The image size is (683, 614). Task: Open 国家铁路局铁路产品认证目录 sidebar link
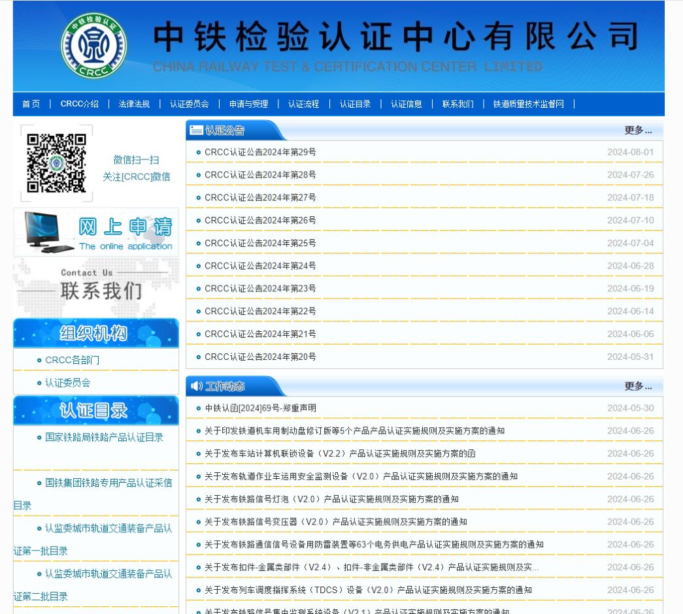[104, 437]
